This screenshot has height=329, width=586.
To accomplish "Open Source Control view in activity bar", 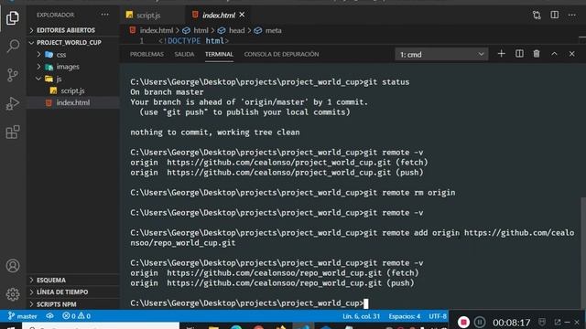I will pos(13,75).
